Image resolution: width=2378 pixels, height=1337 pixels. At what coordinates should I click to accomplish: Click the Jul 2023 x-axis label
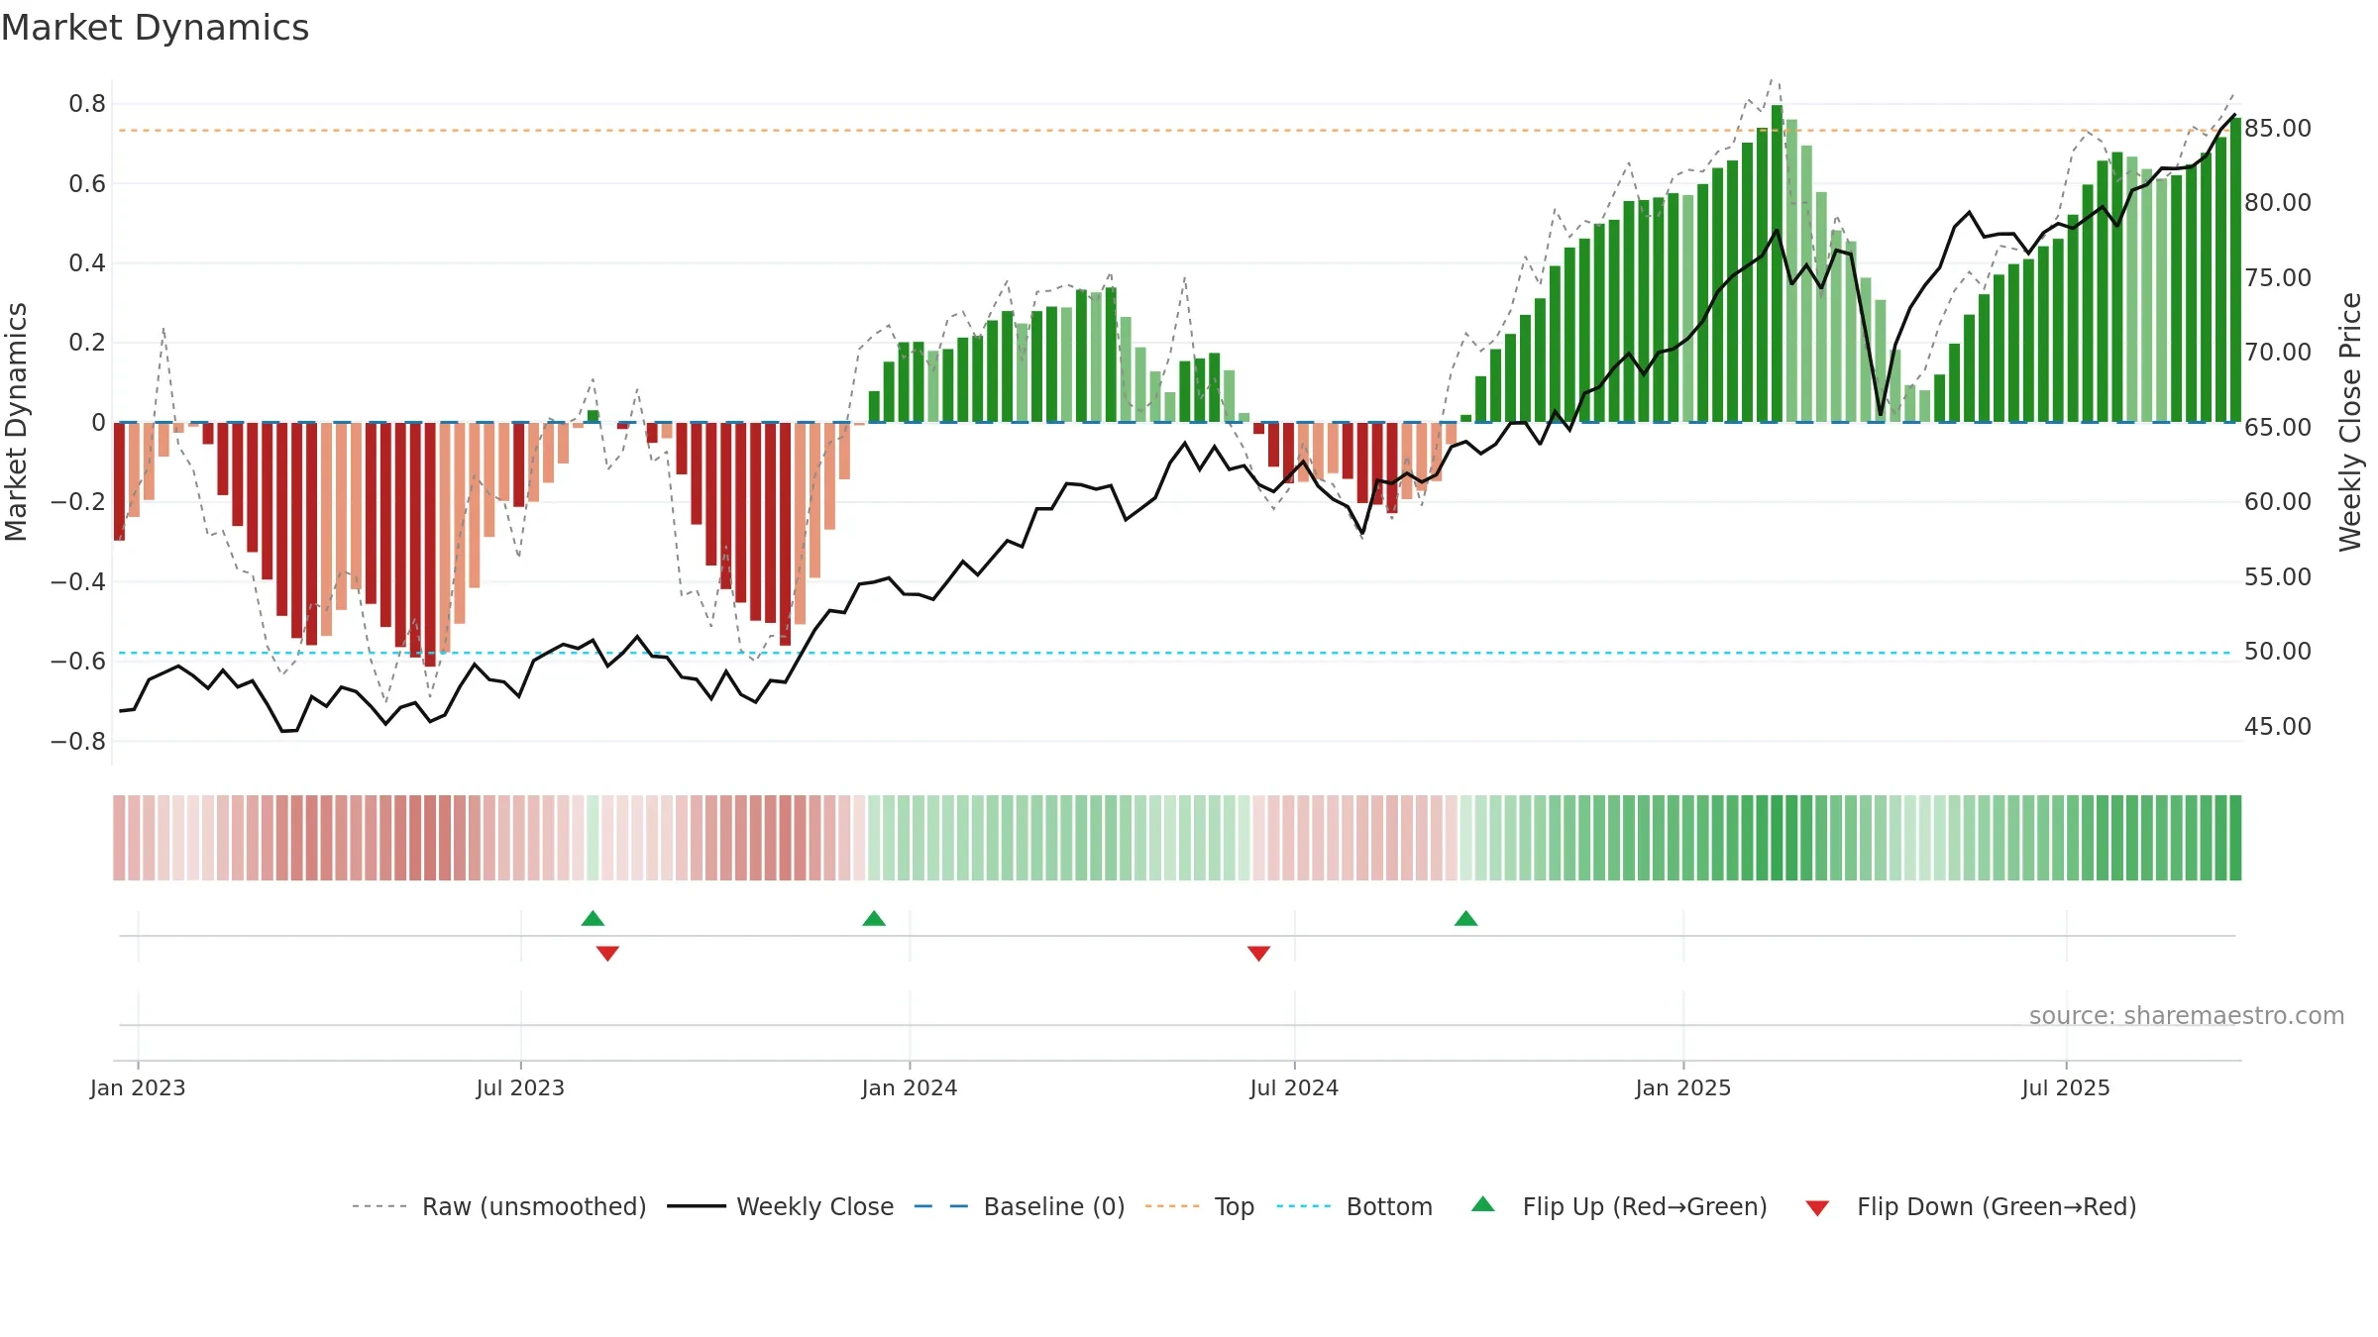(520, 1087)
